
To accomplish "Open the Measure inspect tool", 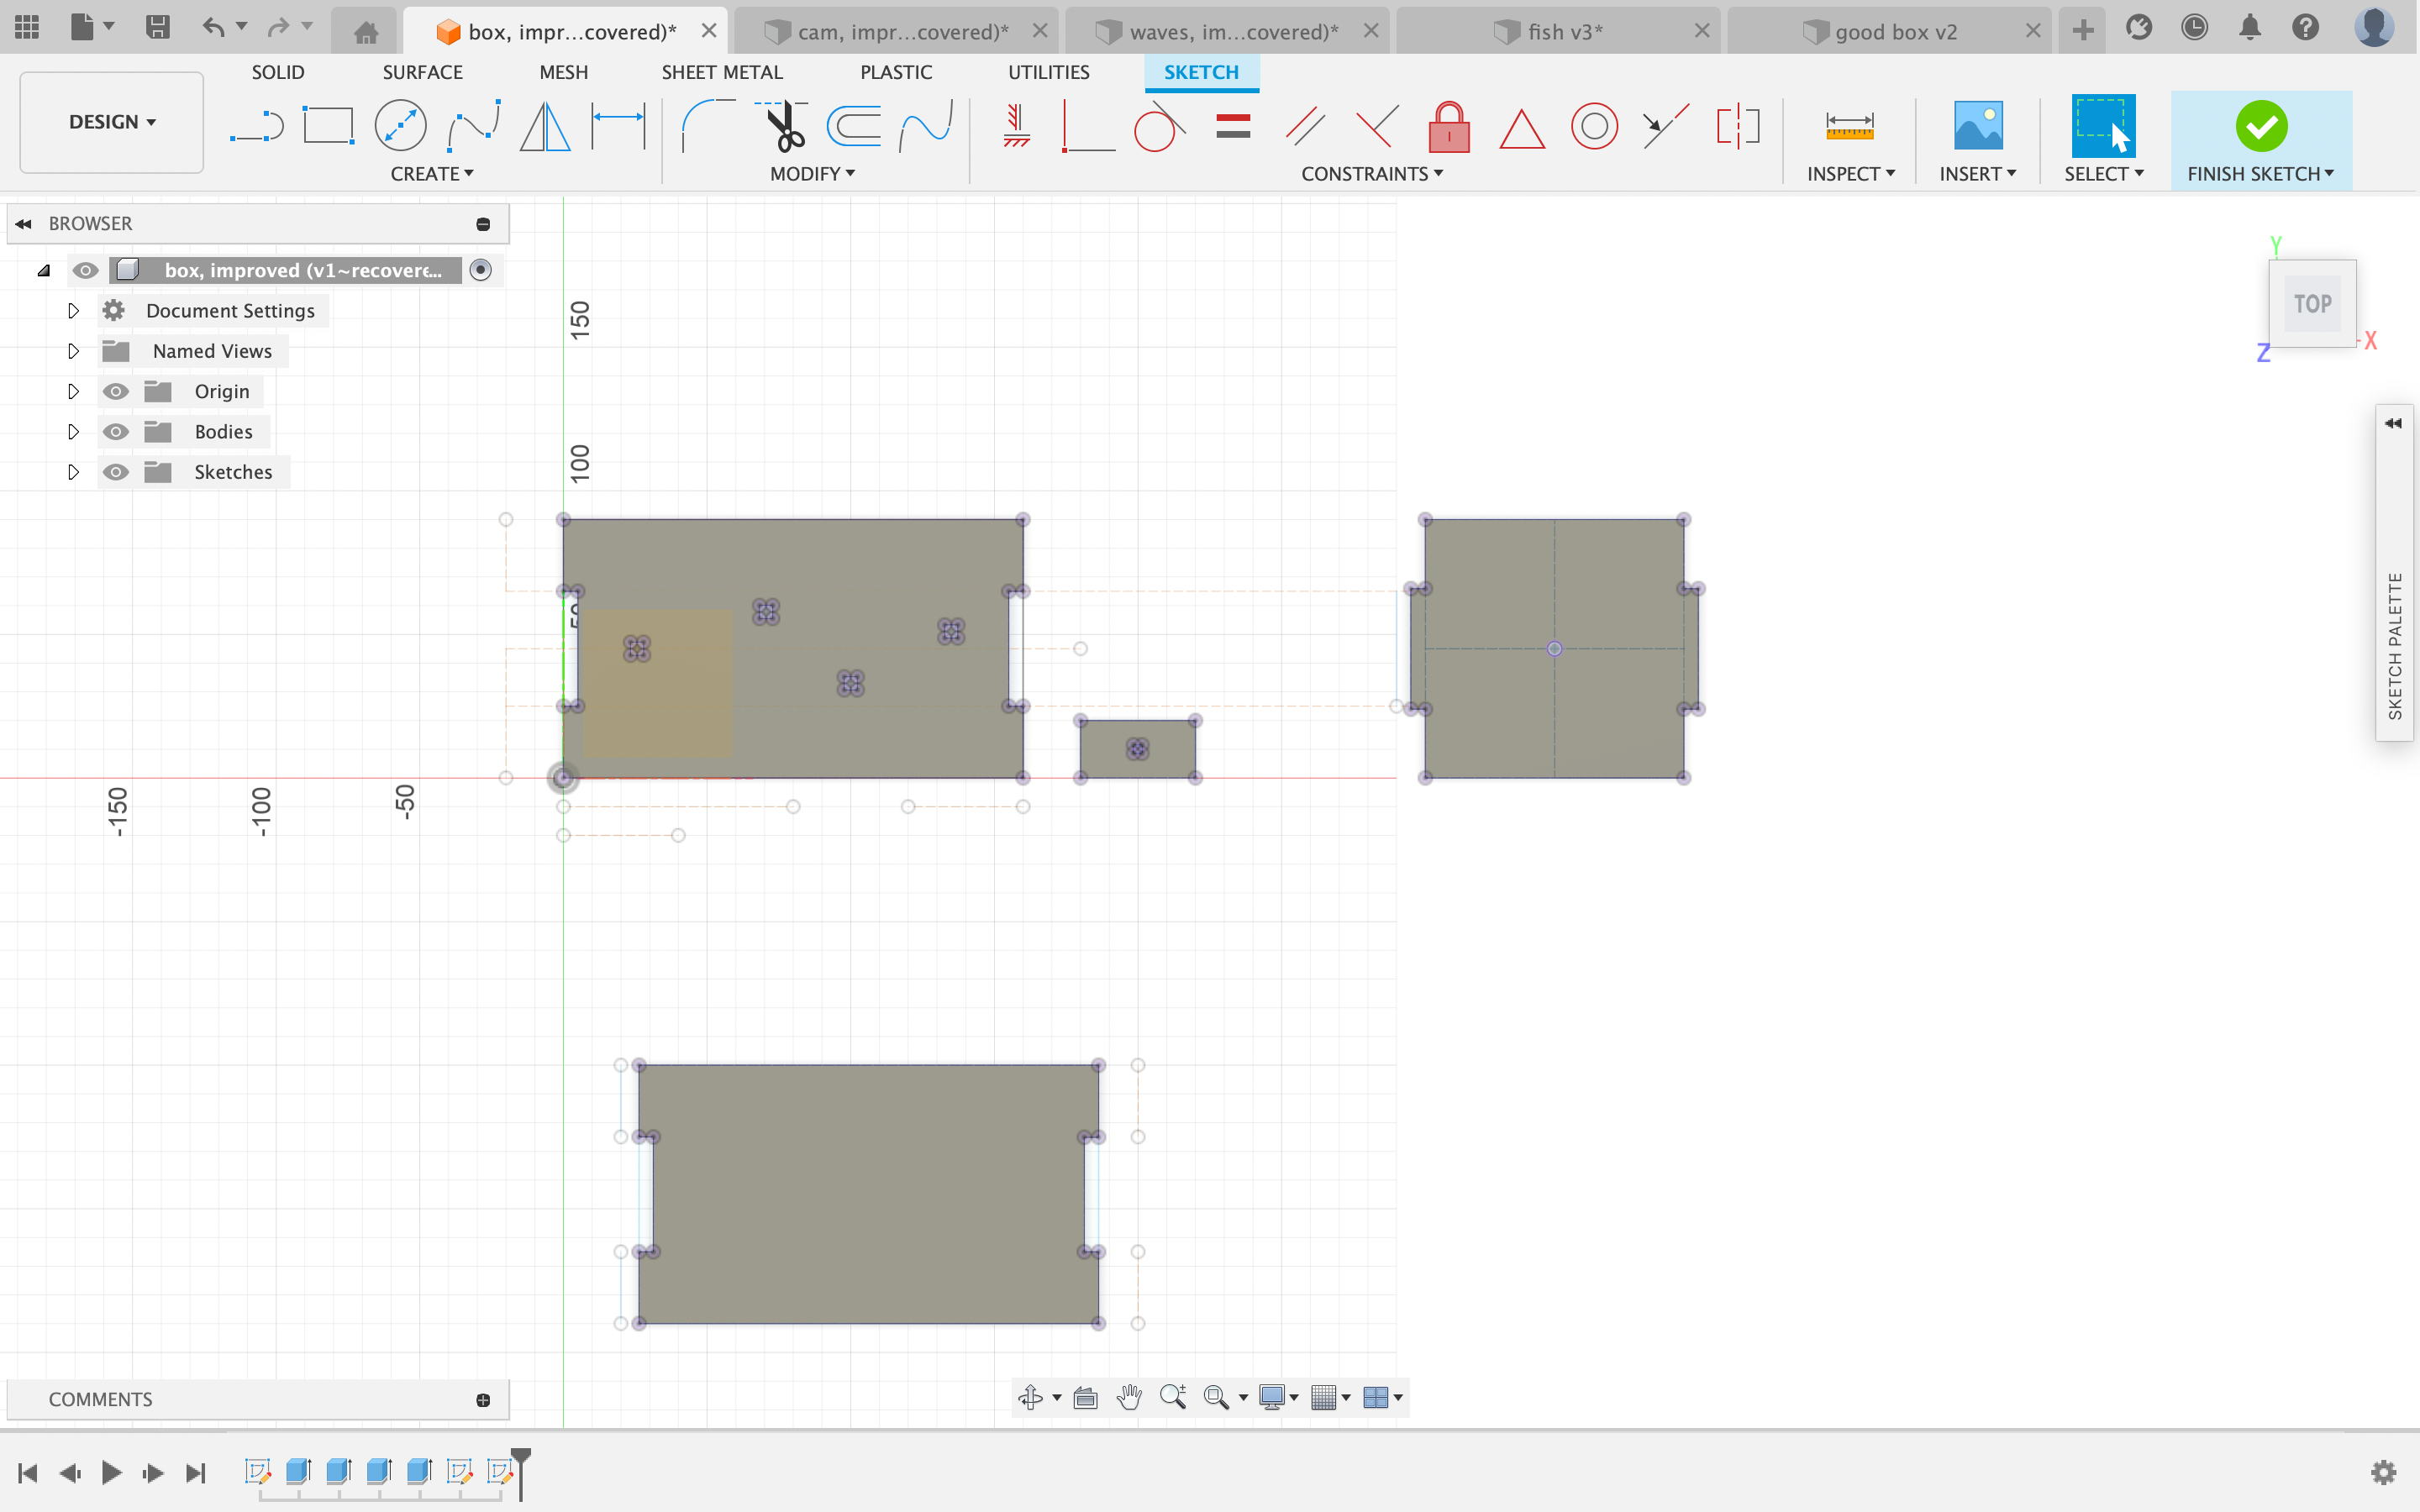I will [x=1849, y=127].
